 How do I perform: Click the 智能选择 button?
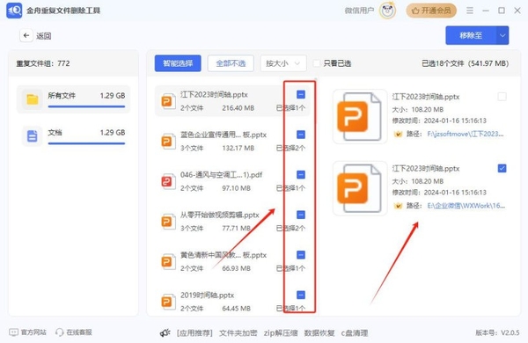[178, 63]
